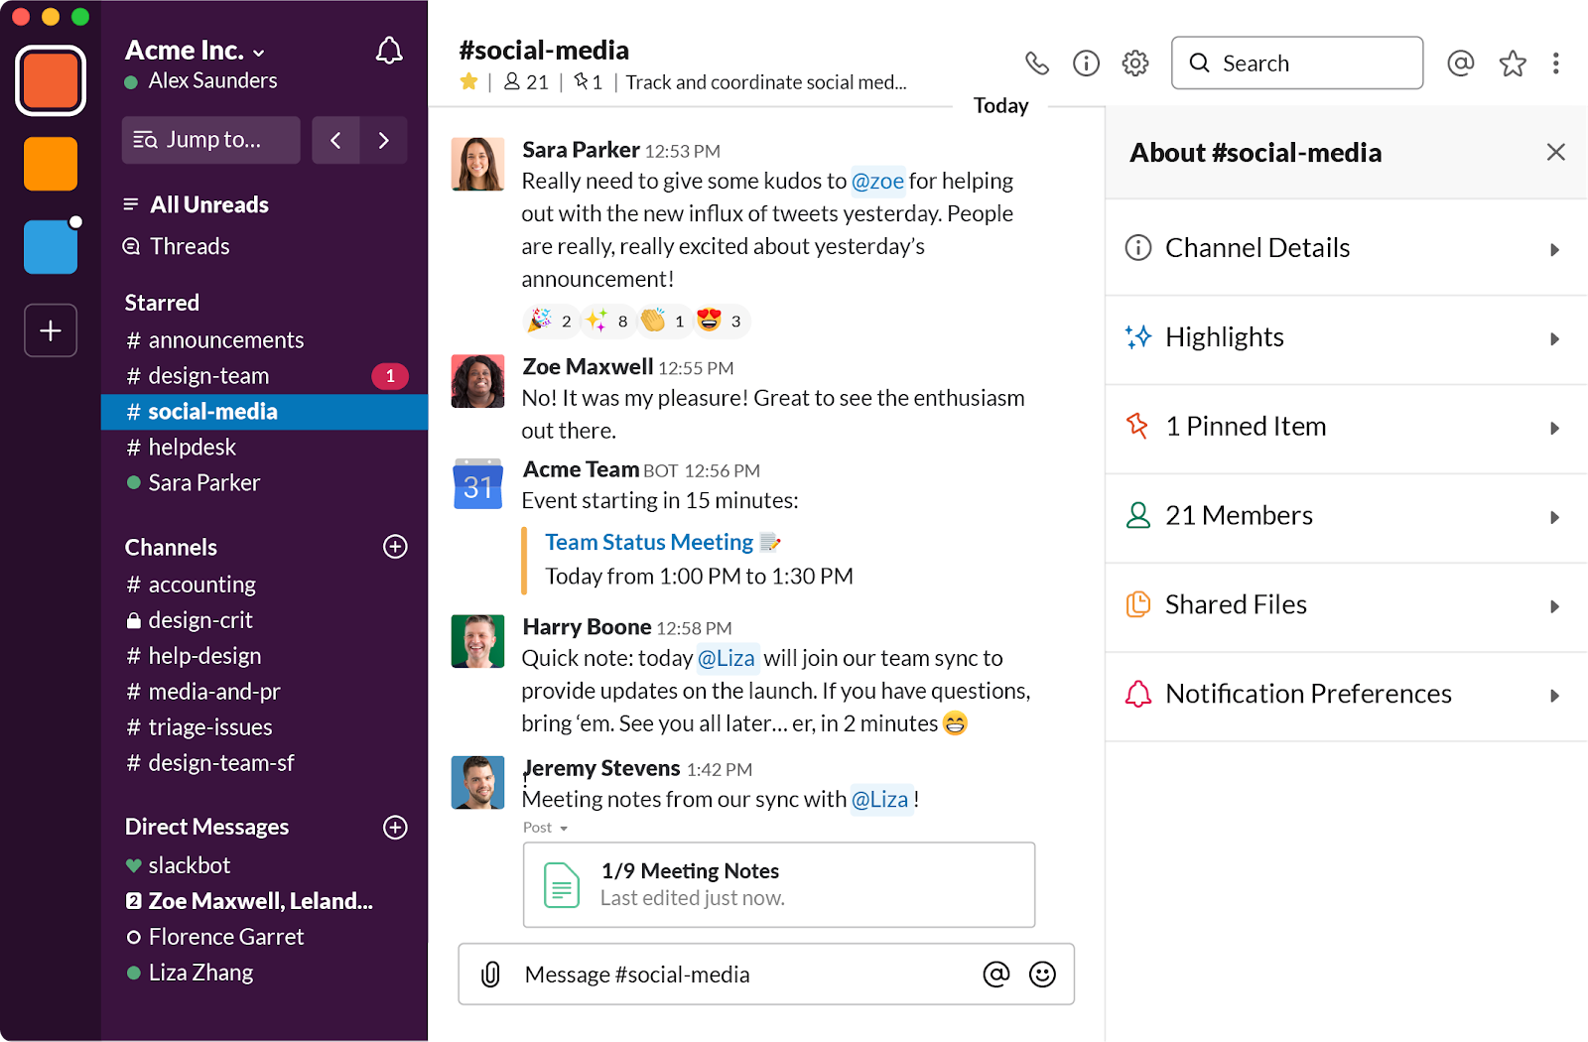Viewport: 1588px width, 1042px height.
Task: Open Team Status Meeting event link
Action: (649, 542)
